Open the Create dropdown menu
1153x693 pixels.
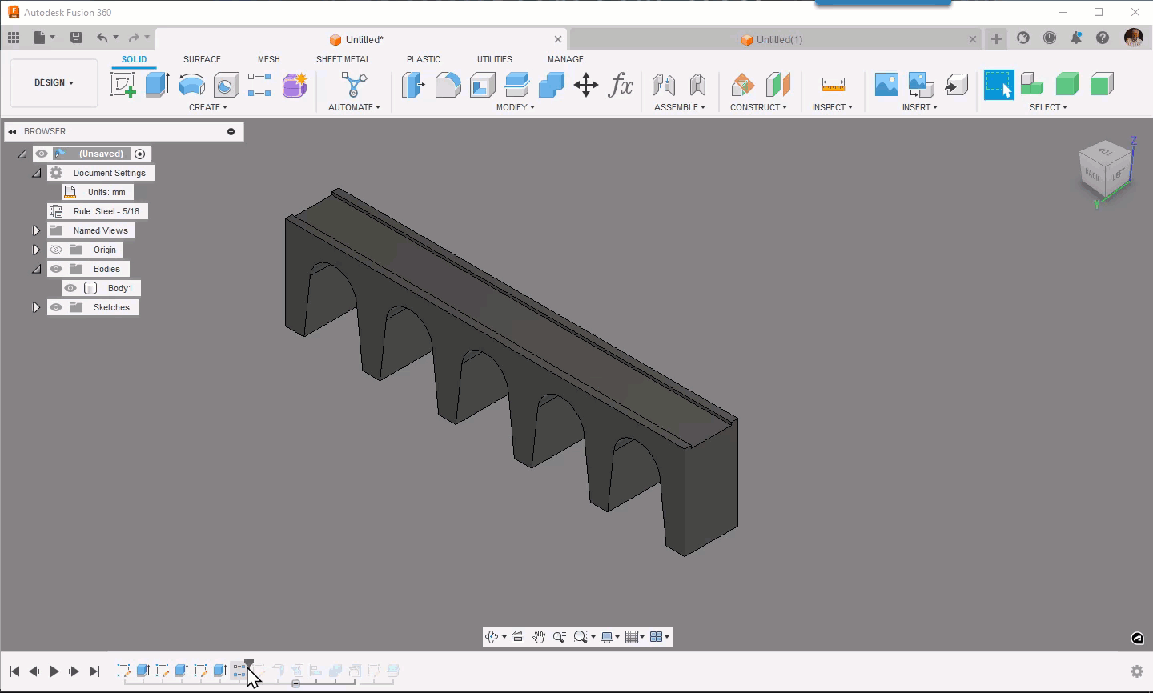pos(207,106)
